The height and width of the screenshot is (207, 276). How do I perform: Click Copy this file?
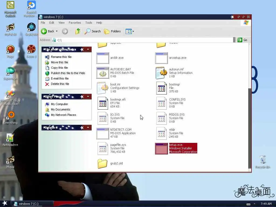coord(59,68)
